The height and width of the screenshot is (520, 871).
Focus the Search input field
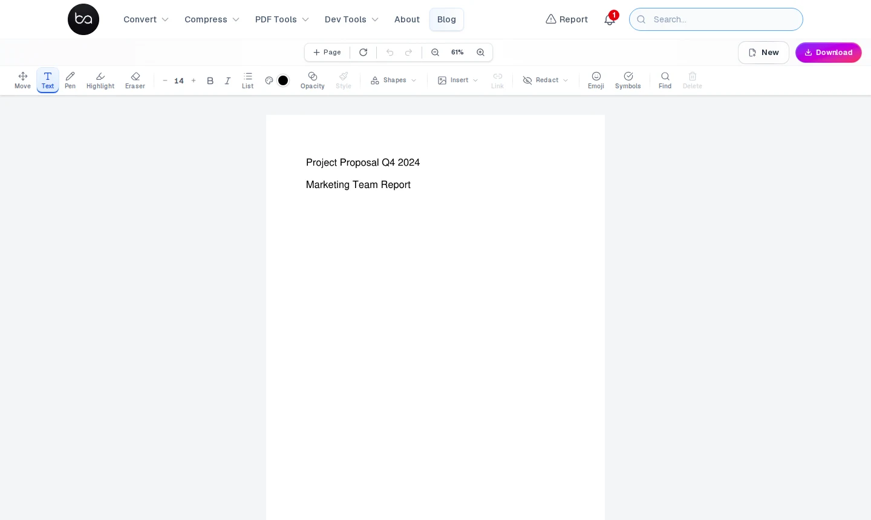click(716, 19)
